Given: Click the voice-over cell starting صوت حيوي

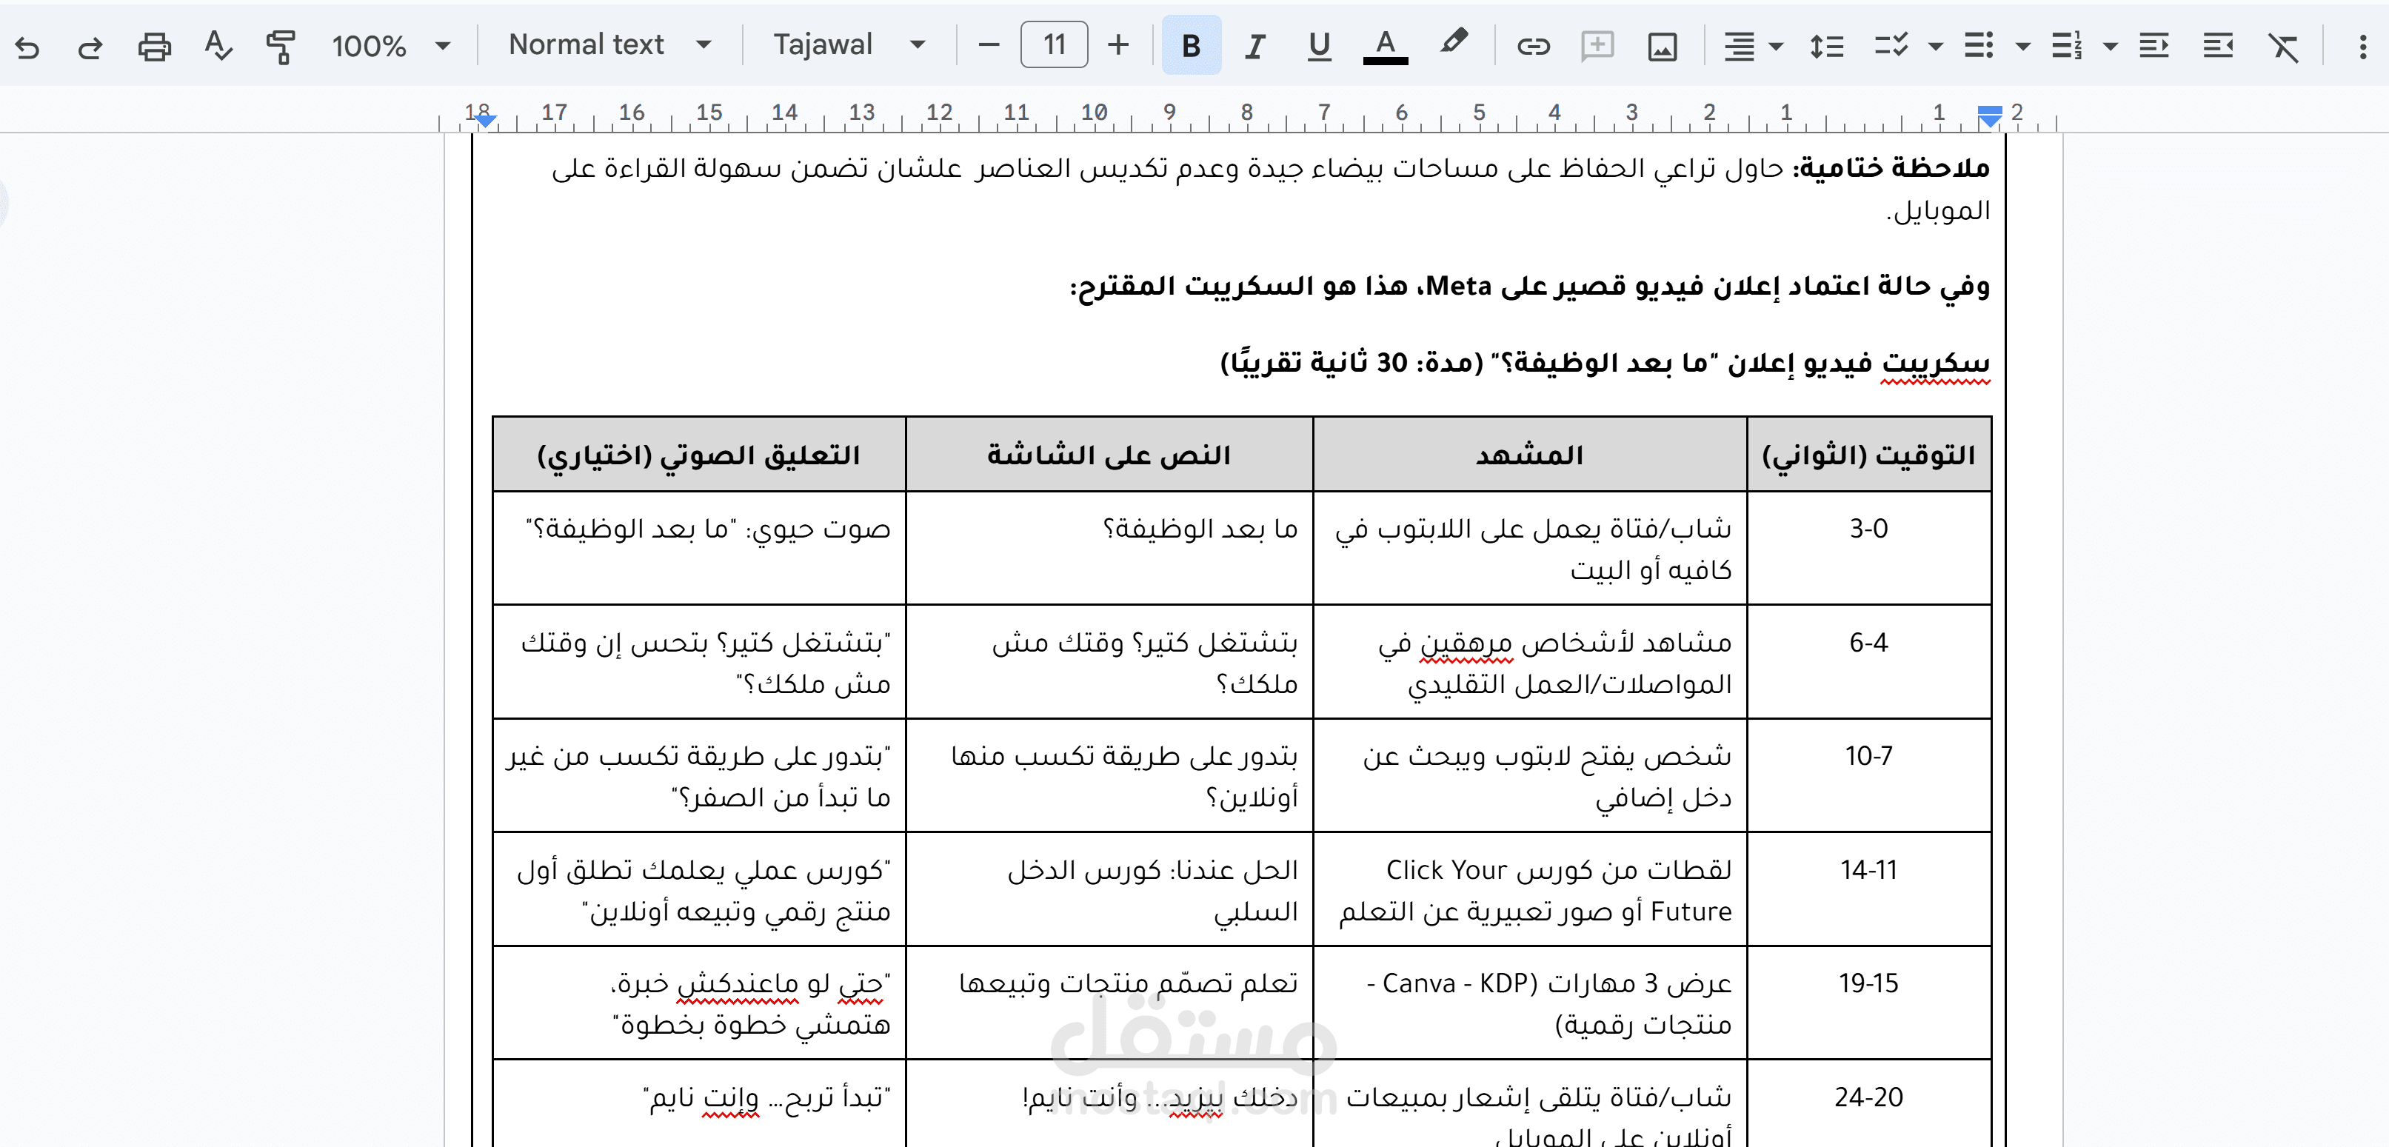Looking at the screenshot, I should (x=699, y=548).
